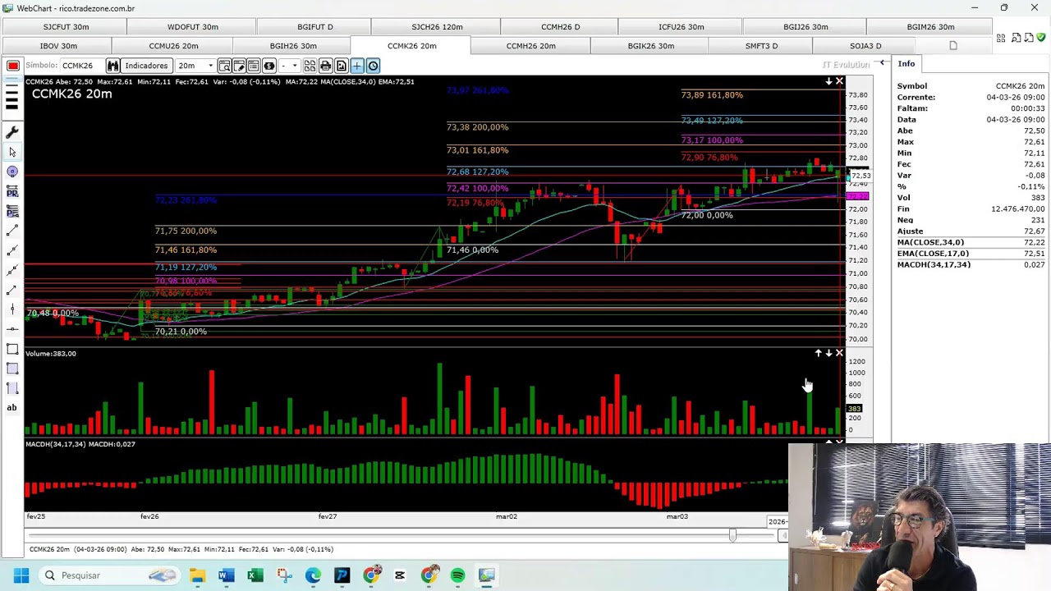Toggle the clock button in toolbar
1051x591 pixels.
coord(373,66)
